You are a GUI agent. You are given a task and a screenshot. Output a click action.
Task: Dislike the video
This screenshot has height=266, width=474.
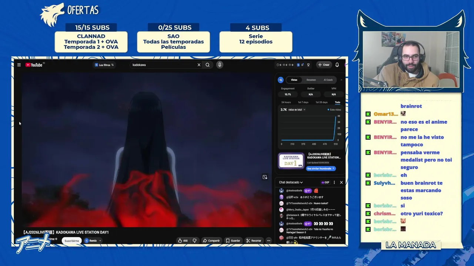194,241
